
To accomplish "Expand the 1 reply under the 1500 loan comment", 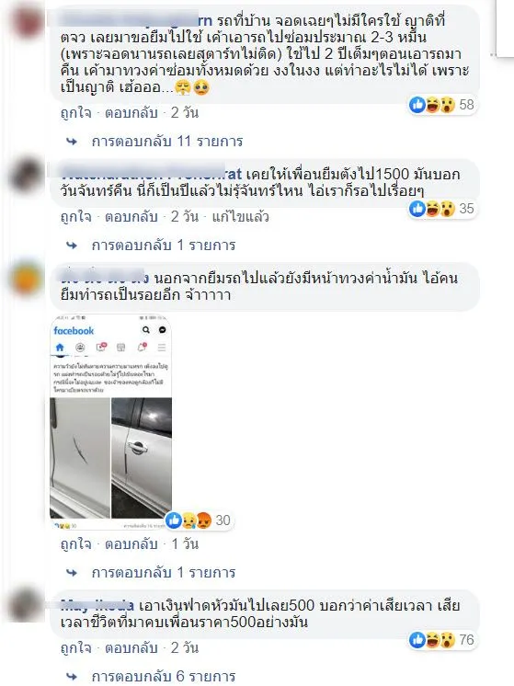I will [x=163, y=245].
